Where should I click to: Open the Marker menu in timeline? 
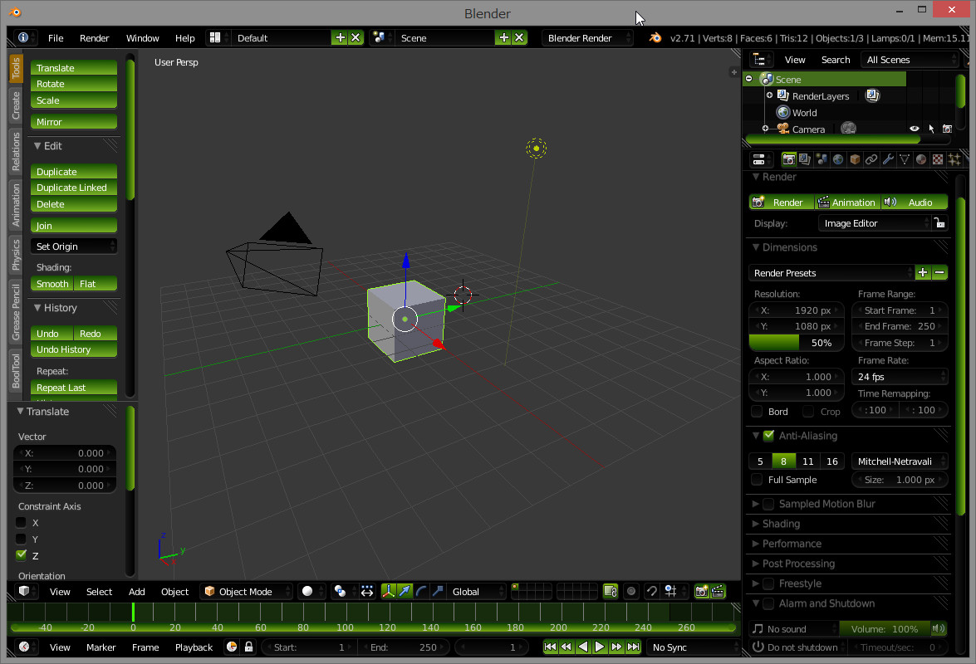[x=101, y=647]
